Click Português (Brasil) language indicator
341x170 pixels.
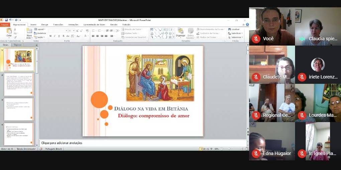click(53, 149)
